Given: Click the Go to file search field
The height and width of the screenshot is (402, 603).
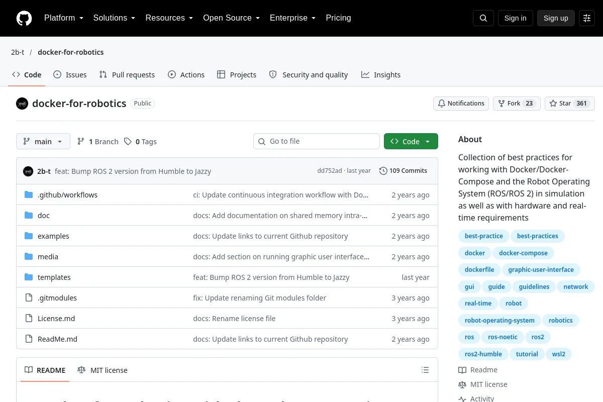Looking at the screenshot, I should click(317, 142).
